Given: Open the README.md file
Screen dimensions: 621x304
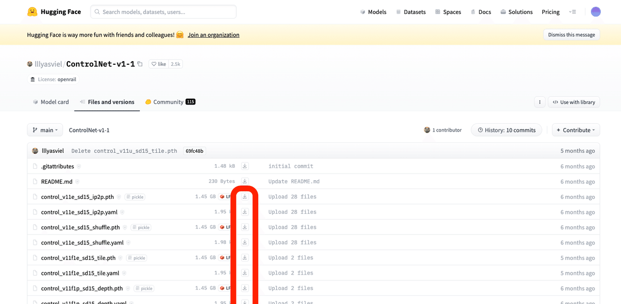Looking at the screenshot, I should [56, 182].
